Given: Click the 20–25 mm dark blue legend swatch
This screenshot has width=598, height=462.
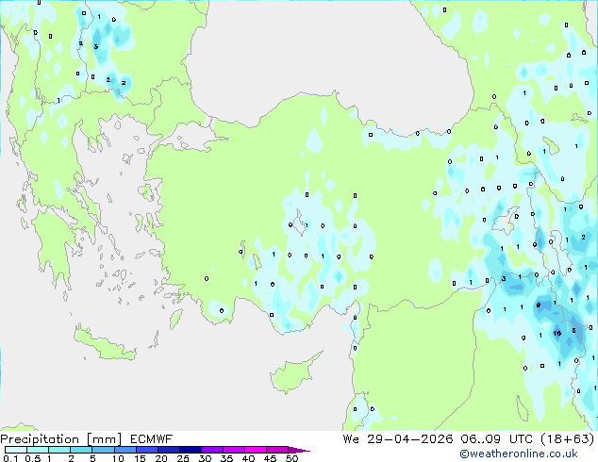Looking at the screenshot, I should (x=168, y=450).
